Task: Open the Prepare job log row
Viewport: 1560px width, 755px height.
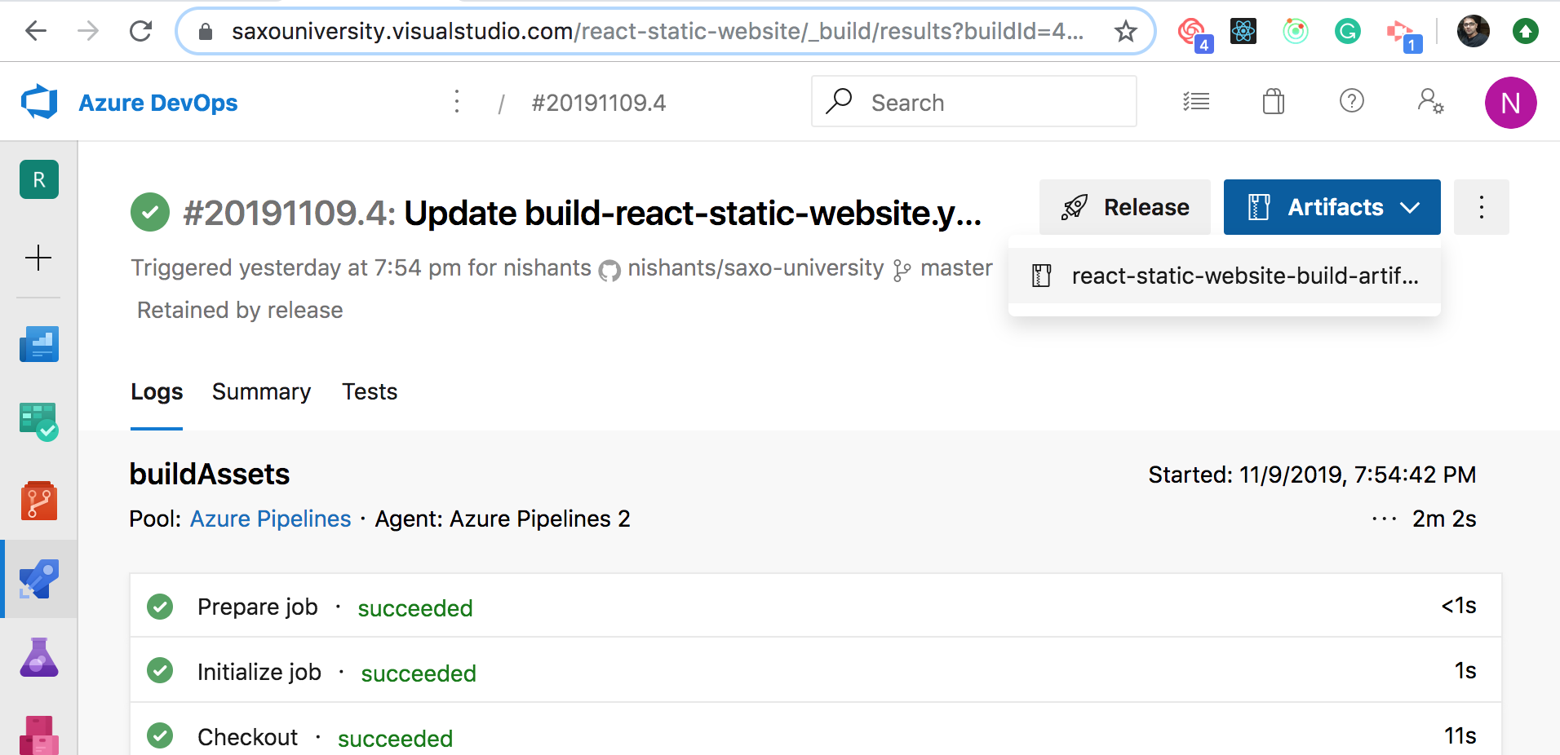Action: [x=816, y=606]
